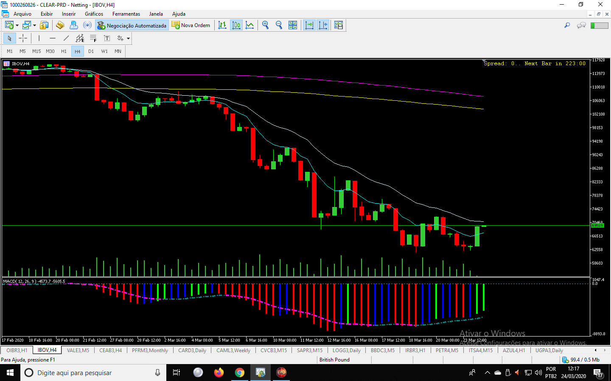This screenshot has width=611, height=381.
Task: Click the connection status 99.4 / 0.5 Mb
Action: [580, 359]
